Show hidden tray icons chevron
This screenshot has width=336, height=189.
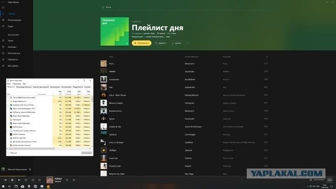click(308, 186)
